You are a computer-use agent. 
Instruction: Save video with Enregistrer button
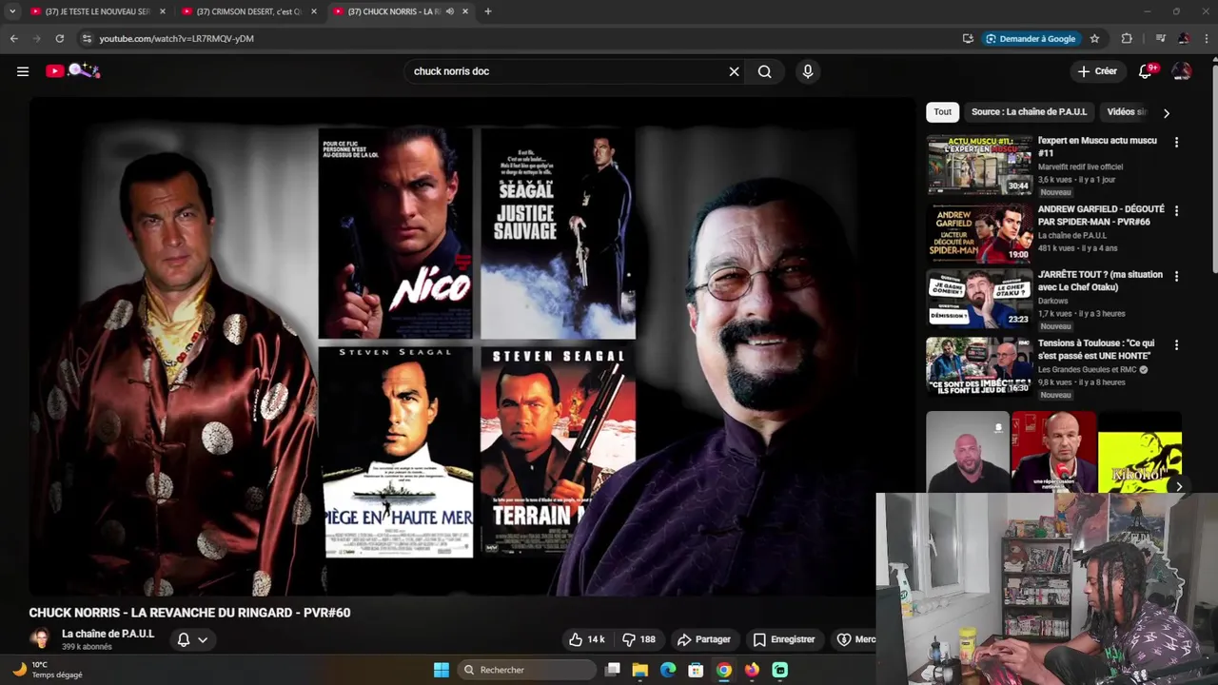coord(784,639)
